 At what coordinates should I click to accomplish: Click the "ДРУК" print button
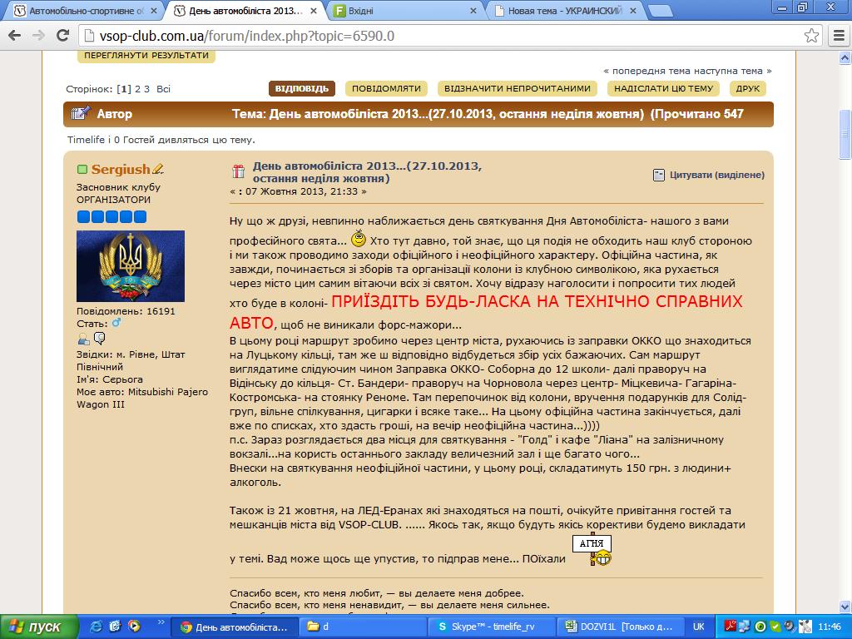click(x=747, y=88)
